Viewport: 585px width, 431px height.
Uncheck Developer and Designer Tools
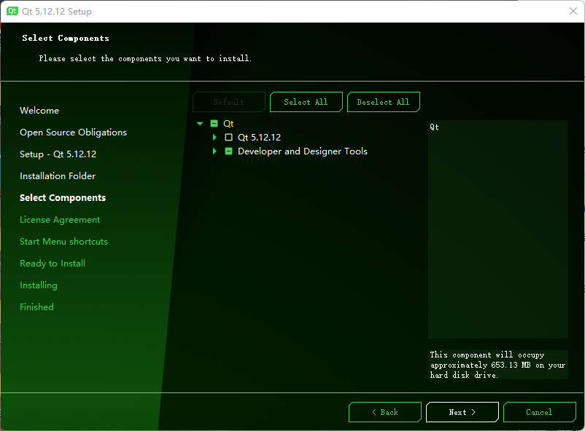point(228,151)
